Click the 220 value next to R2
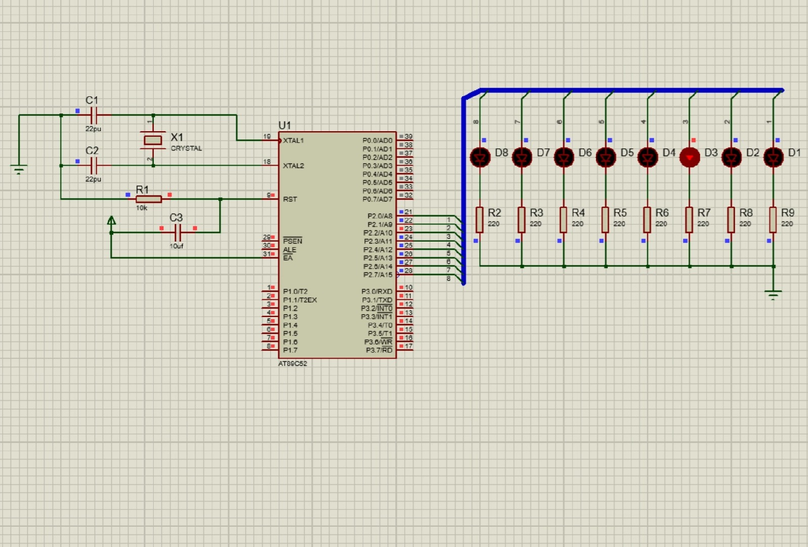808x547 pixels. click(493, 224)
